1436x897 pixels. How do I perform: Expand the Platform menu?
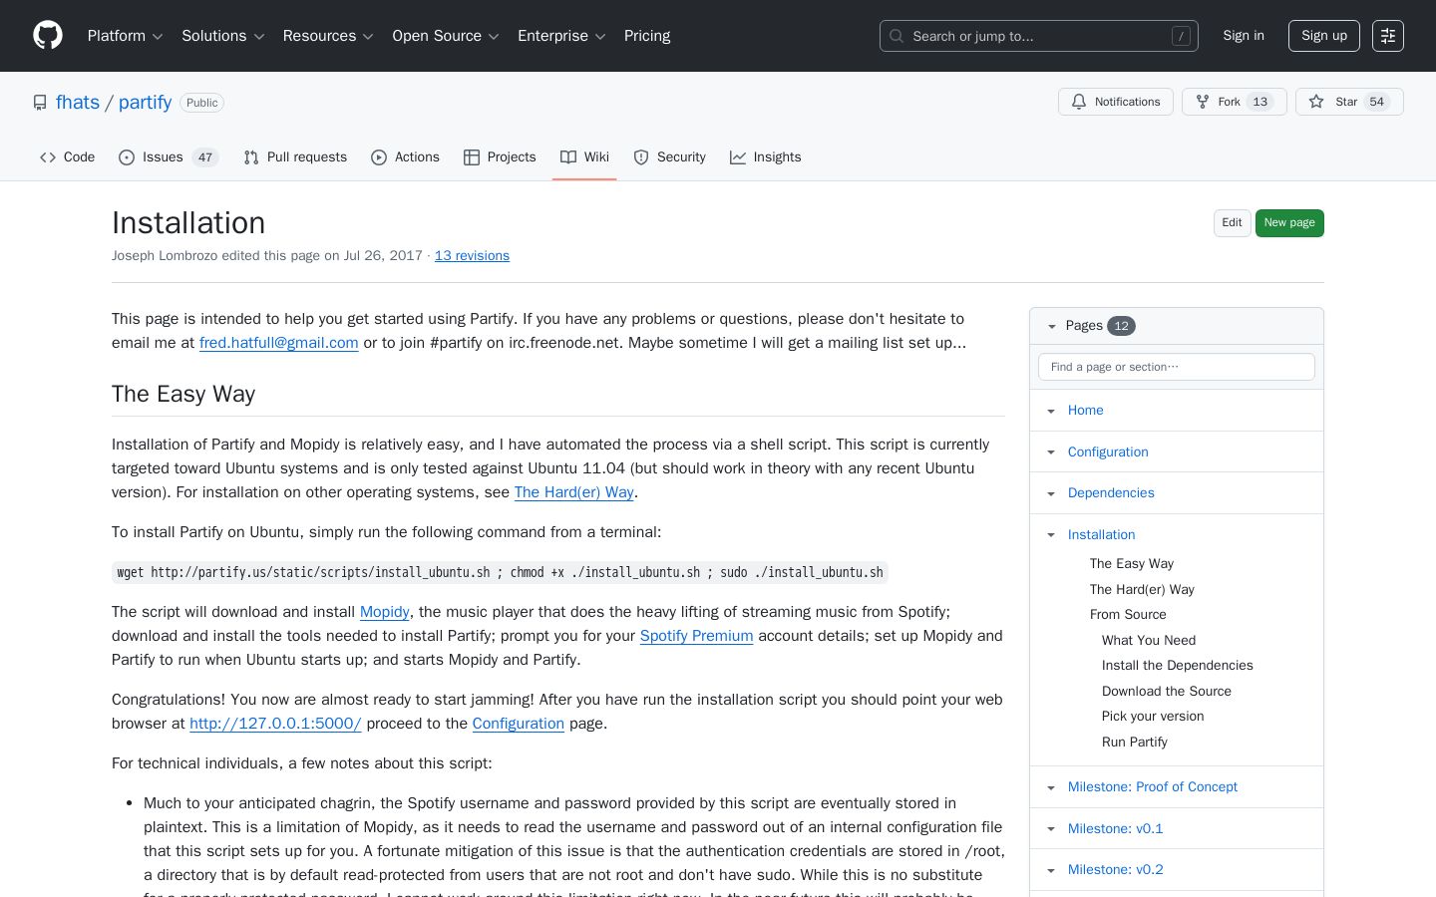(125, 36)
